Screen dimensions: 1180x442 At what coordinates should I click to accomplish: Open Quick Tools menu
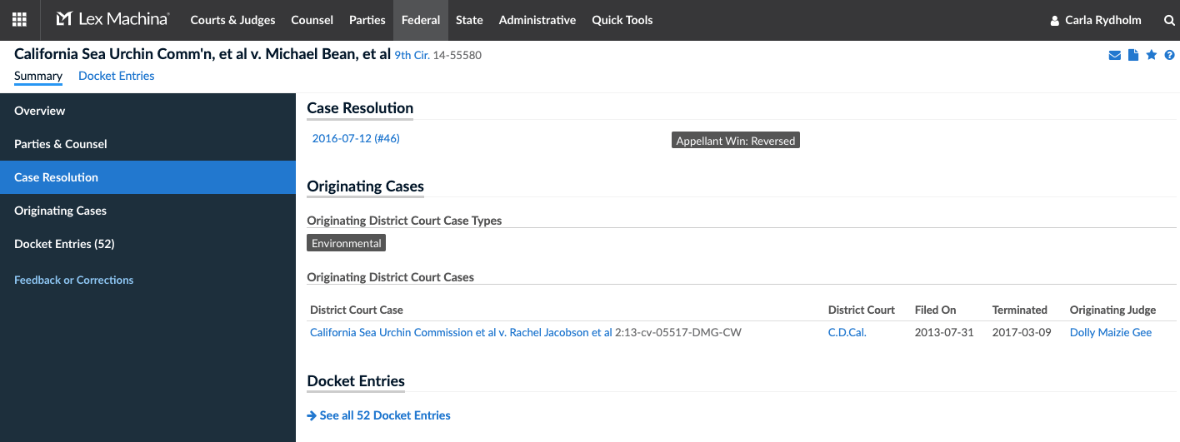pos(622,20)
